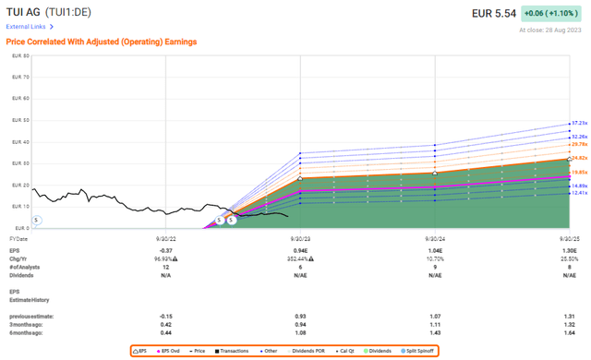Click the 'Price Correlated With Adjusted (Operating) Earnings' heading
The height and width of the screenshot is (360, 591).
click(x=102, y=42)
